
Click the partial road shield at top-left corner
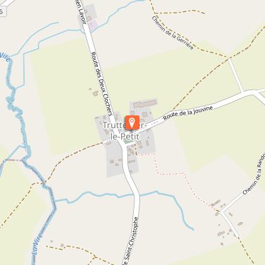point(3,11)
